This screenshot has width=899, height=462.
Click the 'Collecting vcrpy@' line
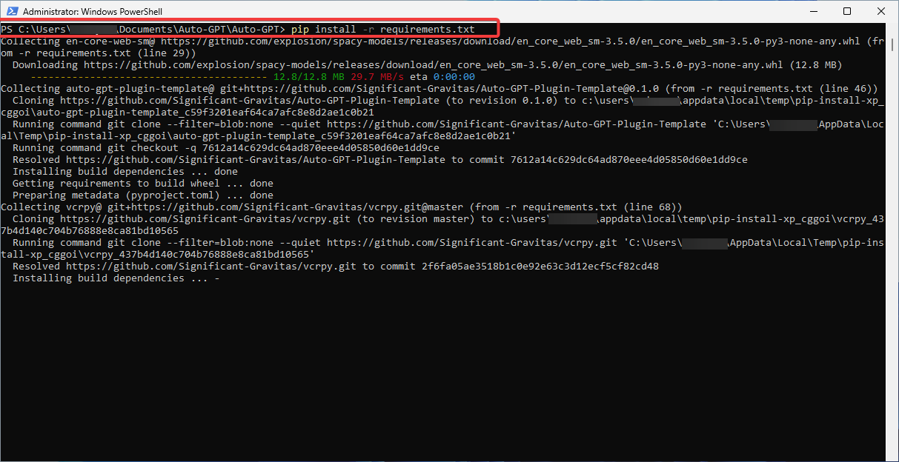(342, 207)
